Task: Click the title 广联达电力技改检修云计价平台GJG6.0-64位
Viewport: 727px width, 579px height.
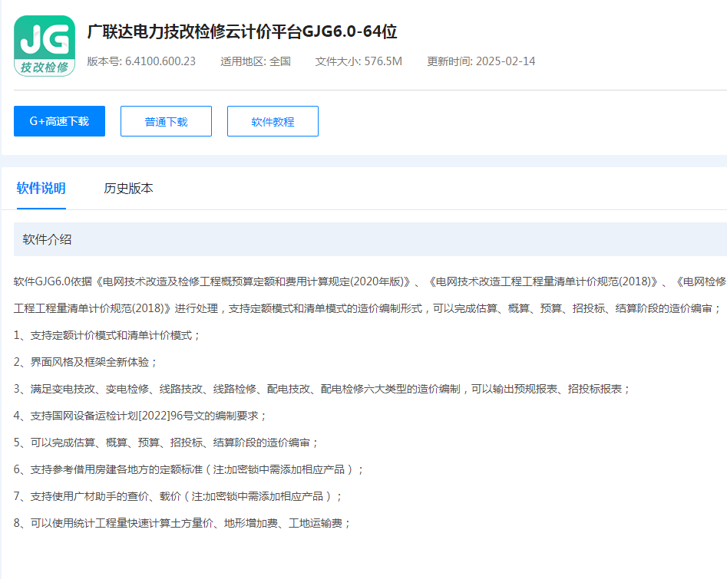Action: point(242,31)
